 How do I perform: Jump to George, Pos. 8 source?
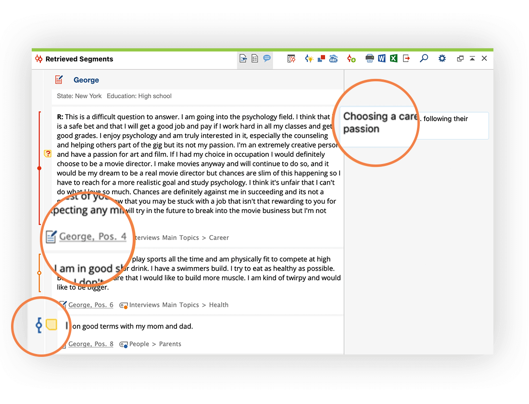(x=91, y=344)
